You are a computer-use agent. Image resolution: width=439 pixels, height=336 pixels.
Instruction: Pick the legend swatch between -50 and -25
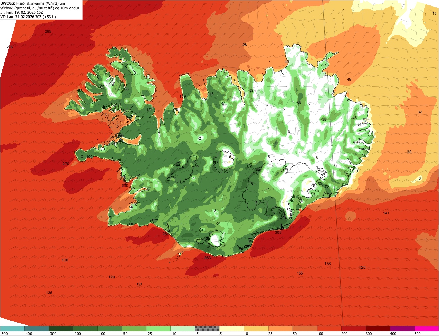(x=134, y=328)
